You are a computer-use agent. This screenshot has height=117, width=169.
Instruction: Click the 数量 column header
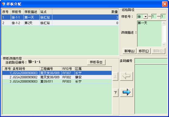pyautogui.click(x=85, y=12)
